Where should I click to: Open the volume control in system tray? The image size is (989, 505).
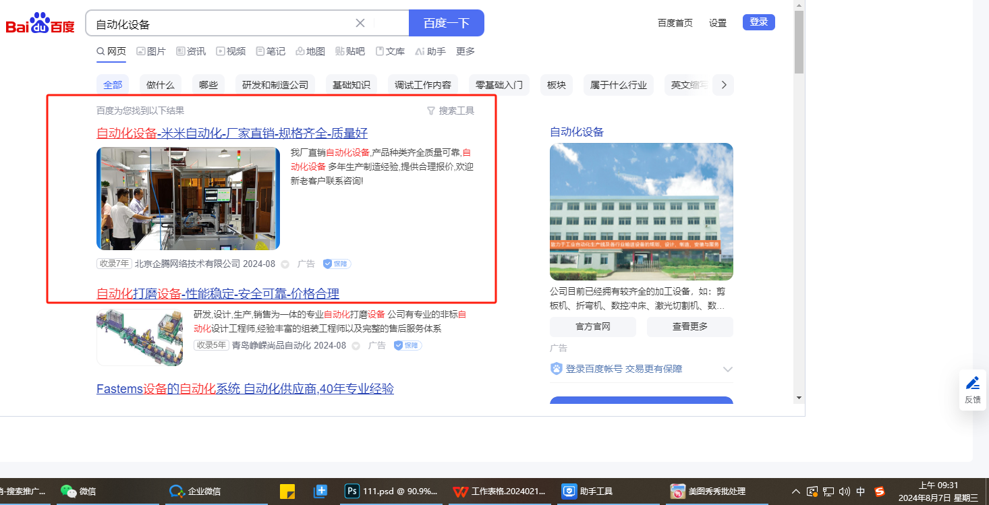tap(845, 492)
